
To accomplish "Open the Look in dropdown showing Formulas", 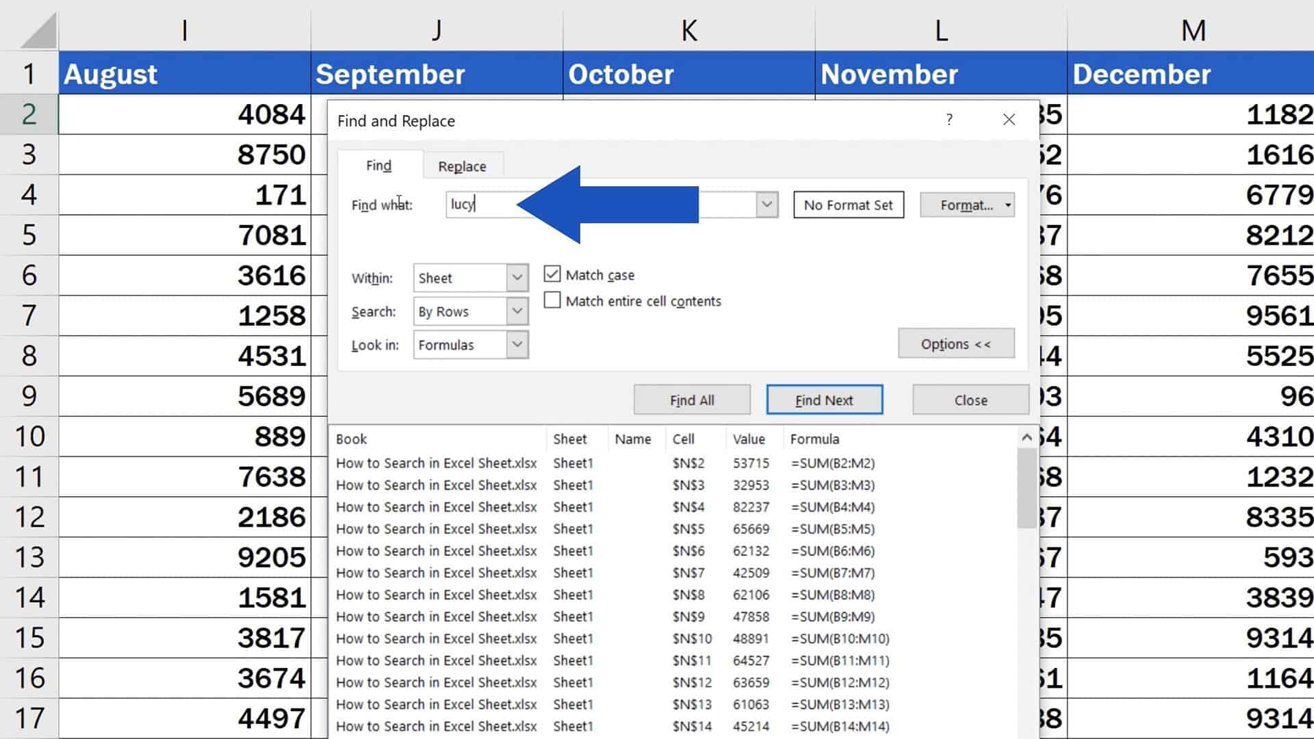I will click(517, 345).
